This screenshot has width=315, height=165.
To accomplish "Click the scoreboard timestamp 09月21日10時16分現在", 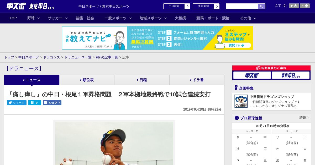I will [x=273, y=126].
